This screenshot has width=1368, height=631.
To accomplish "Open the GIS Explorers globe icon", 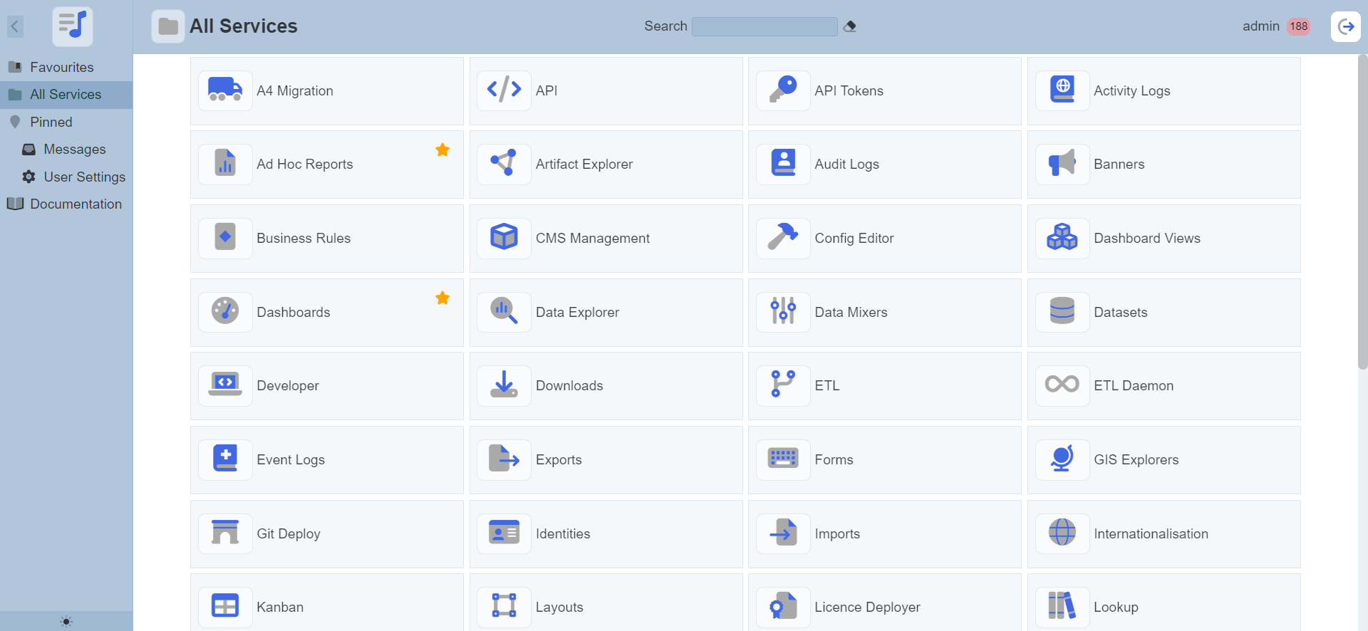I will 1062,459.
